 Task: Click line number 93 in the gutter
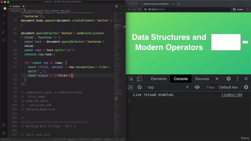pyautogui.click(x=15, y=76)
